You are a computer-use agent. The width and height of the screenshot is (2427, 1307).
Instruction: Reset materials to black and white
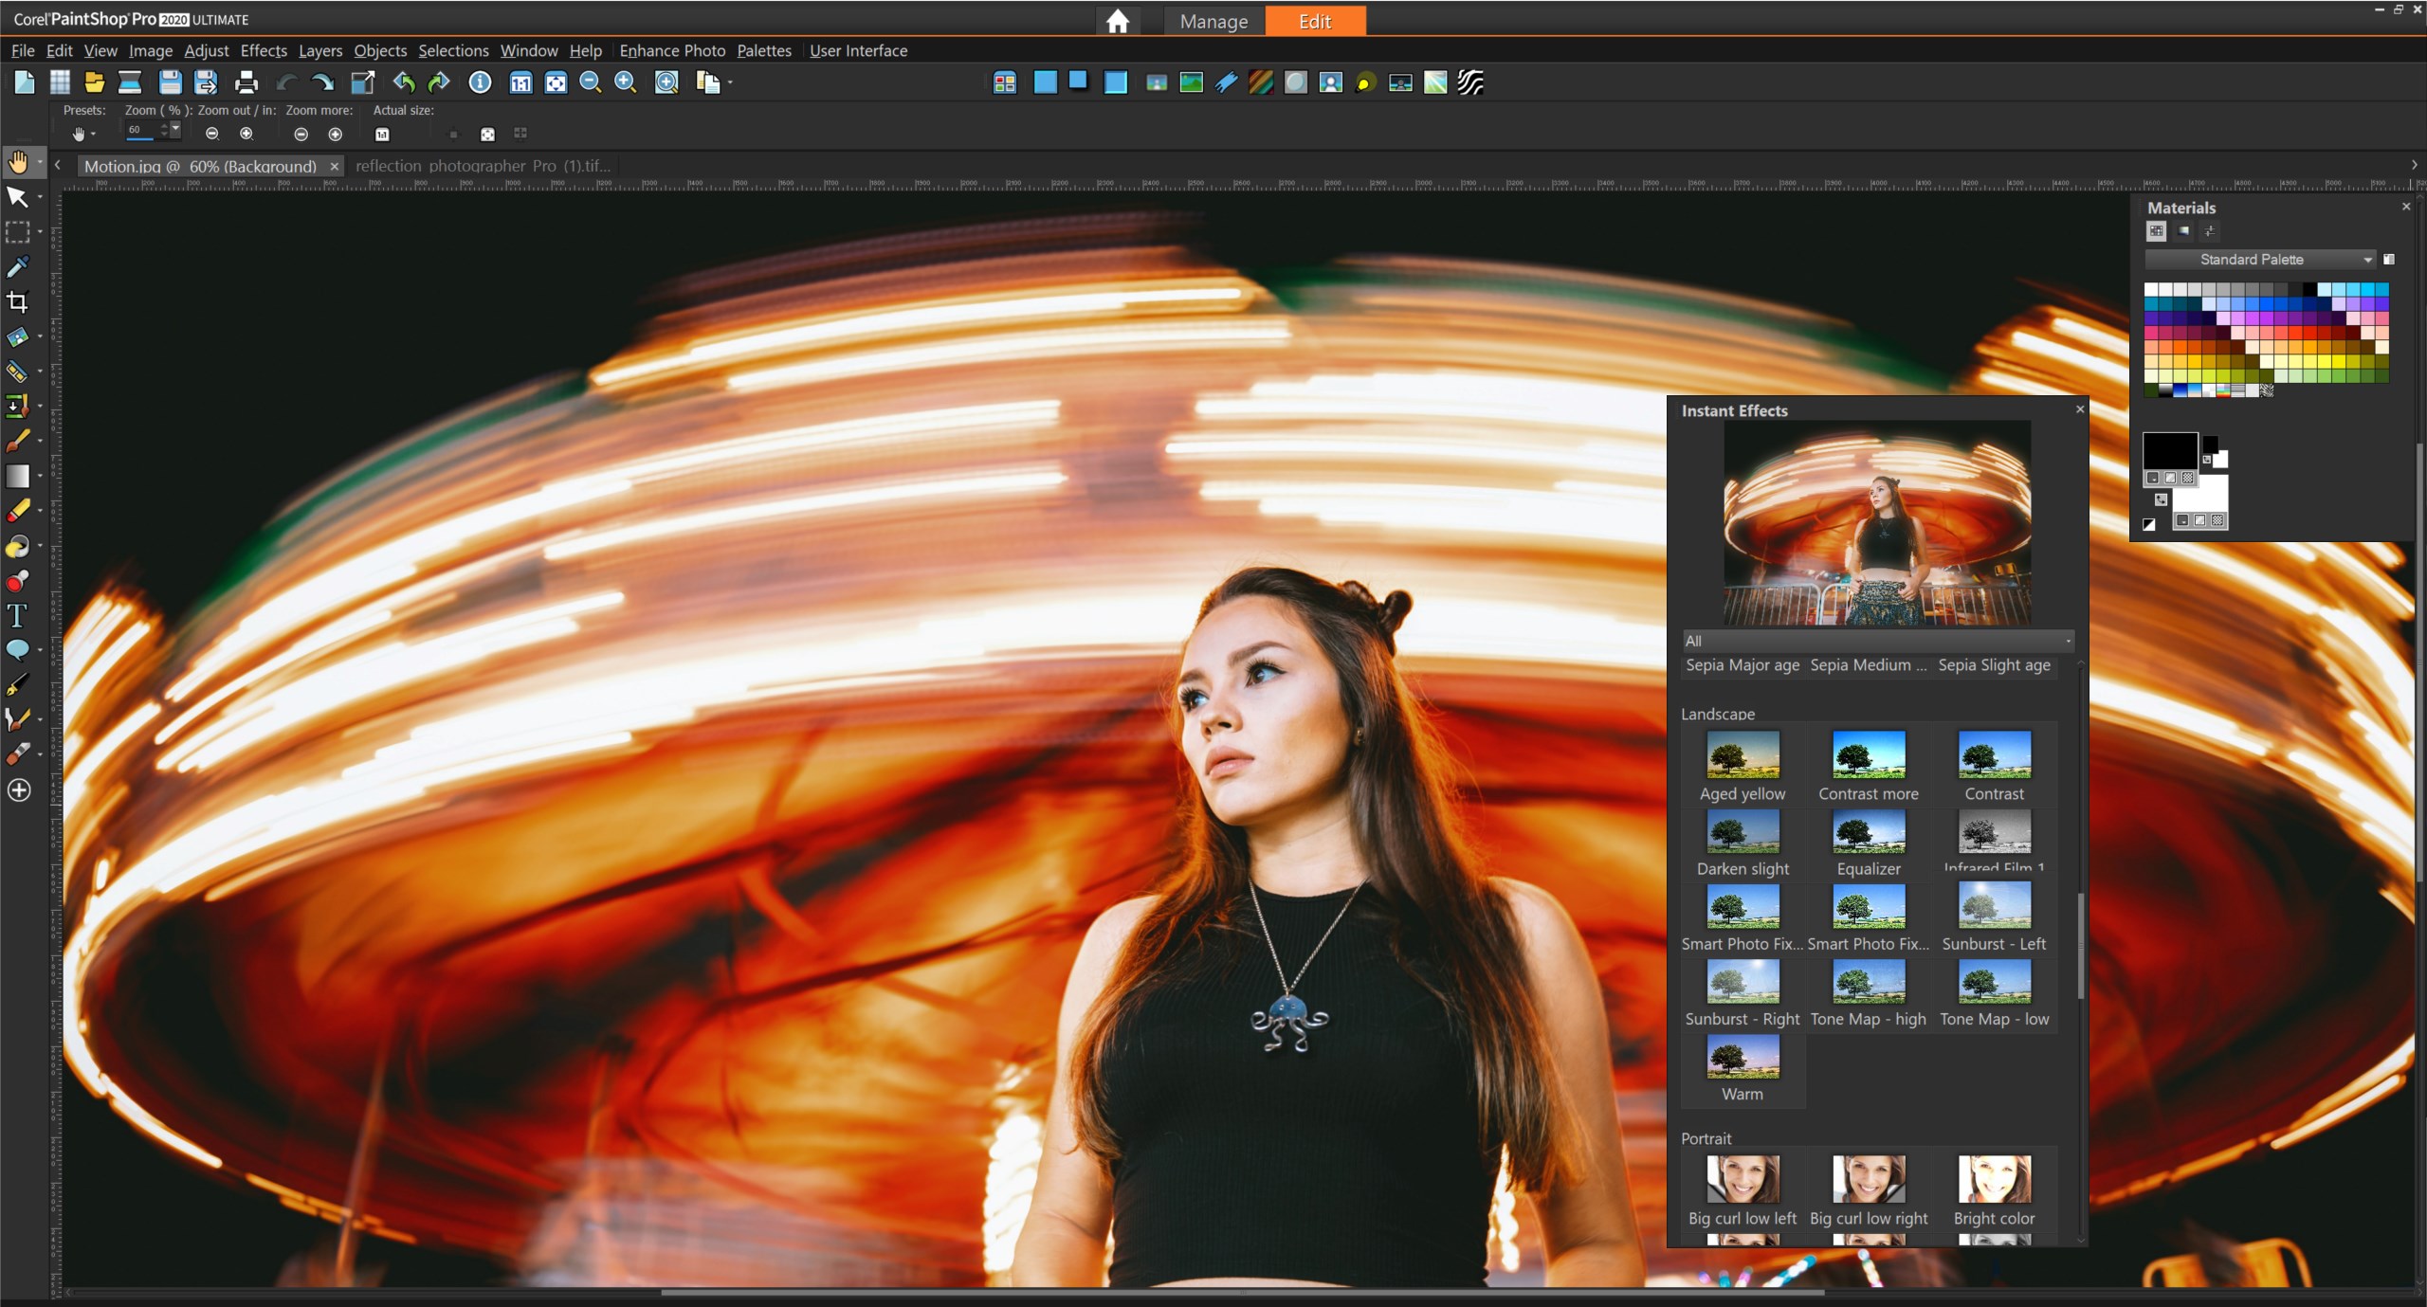[2149, 524]
